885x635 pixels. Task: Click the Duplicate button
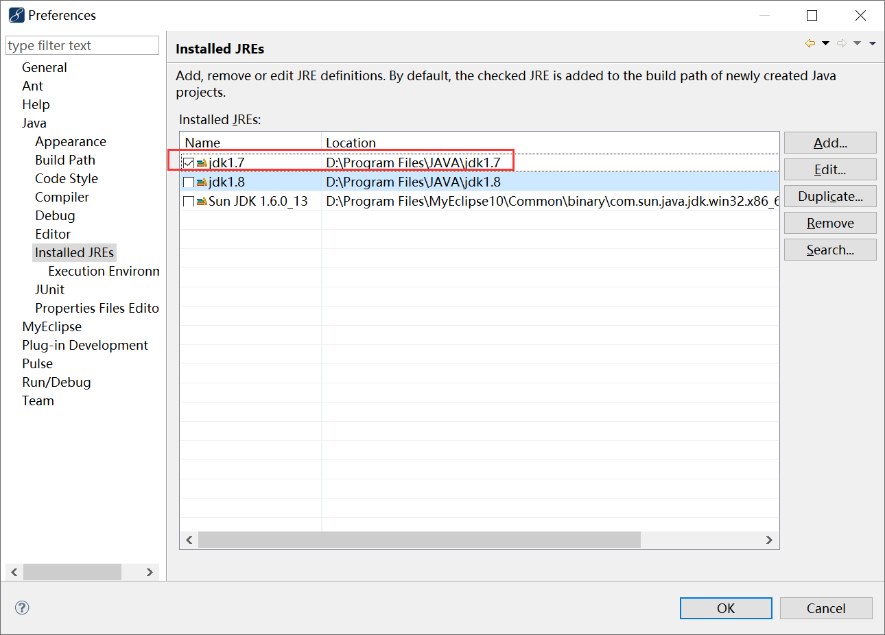pyautogui.click(x=830, y=196)
